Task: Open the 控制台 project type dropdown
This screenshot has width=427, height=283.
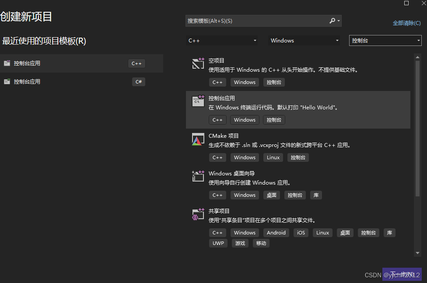Action: [x=385, y=40]
